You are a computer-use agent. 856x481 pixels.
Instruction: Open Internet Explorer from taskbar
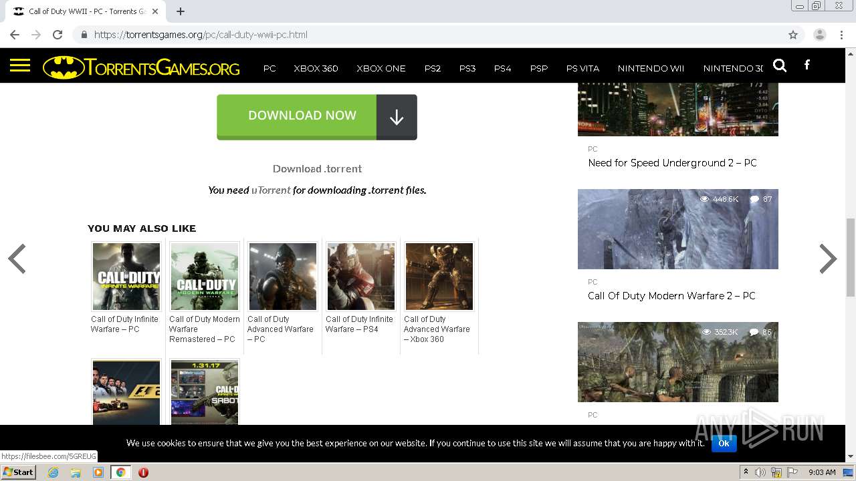tap(53, 472)
